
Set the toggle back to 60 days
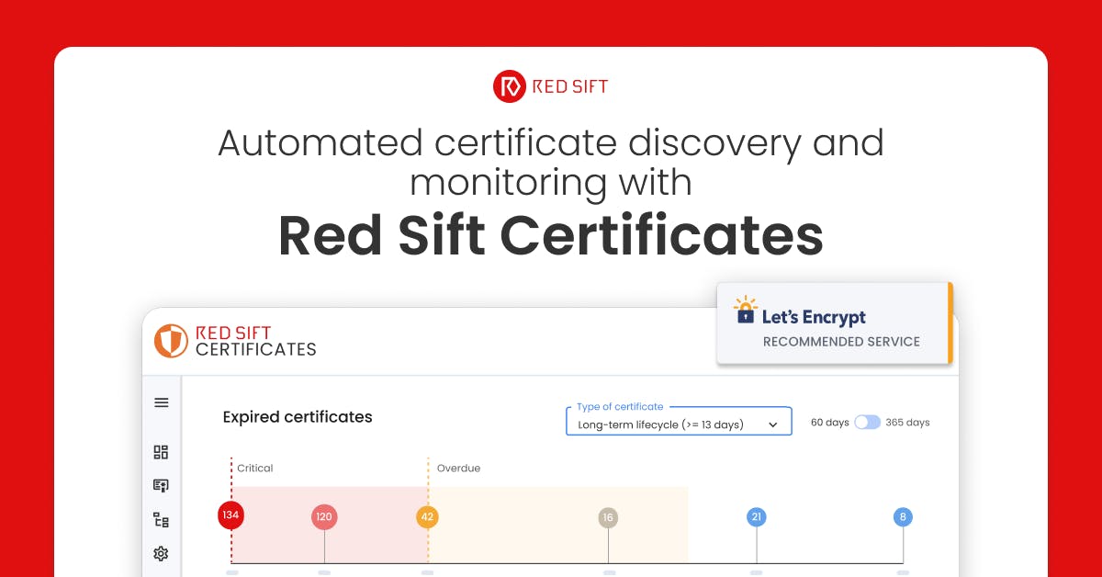[861, 422]
